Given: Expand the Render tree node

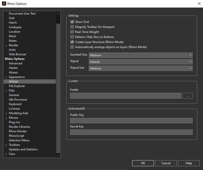Looking at the screenshot, I should (6, 46).
